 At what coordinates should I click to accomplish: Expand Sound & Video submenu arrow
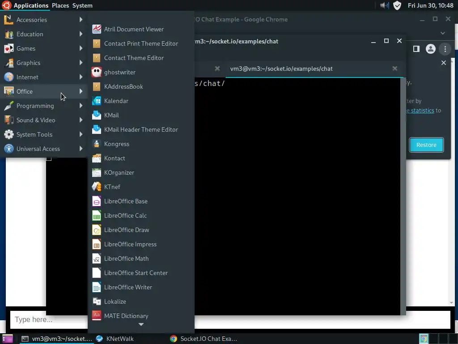pyautogui.click(x=81, y=120)
